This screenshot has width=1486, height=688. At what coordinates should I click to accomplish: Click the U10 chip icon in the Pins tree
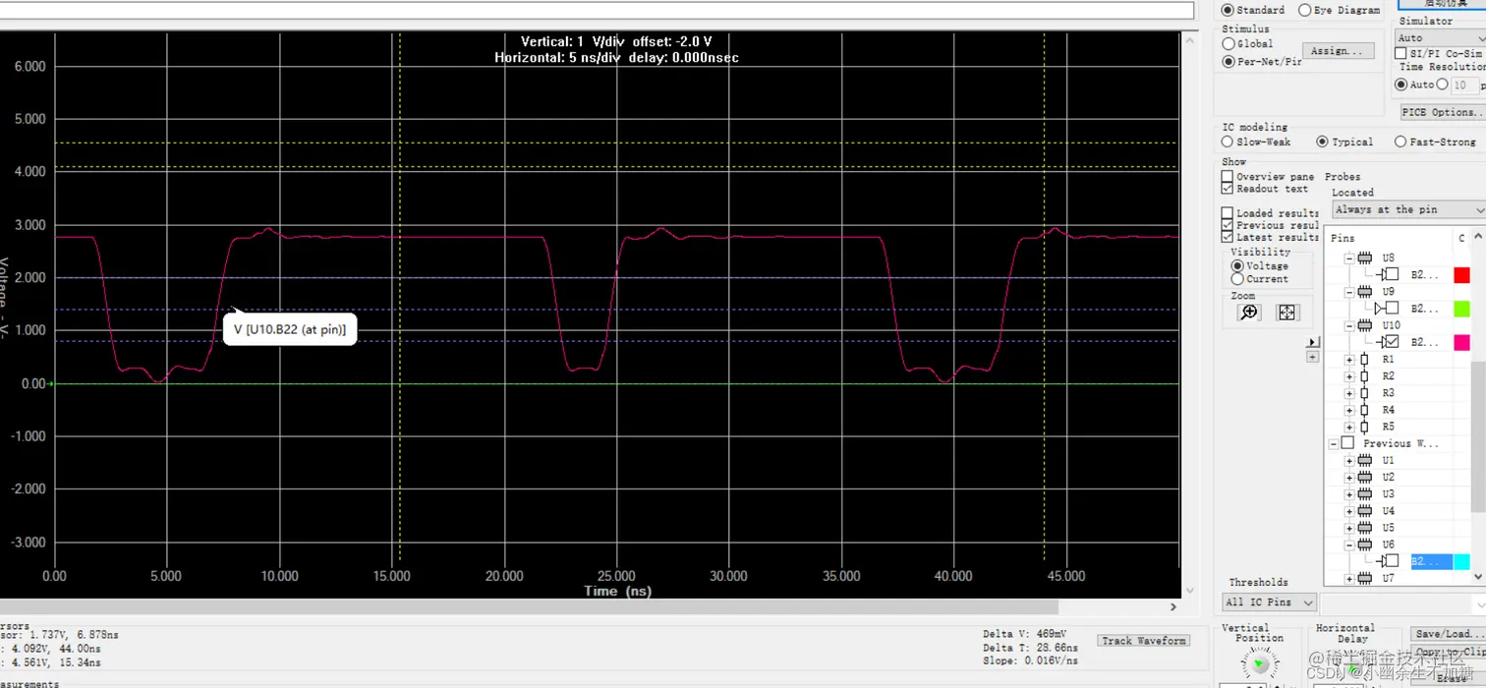[x=1364, y=325]
